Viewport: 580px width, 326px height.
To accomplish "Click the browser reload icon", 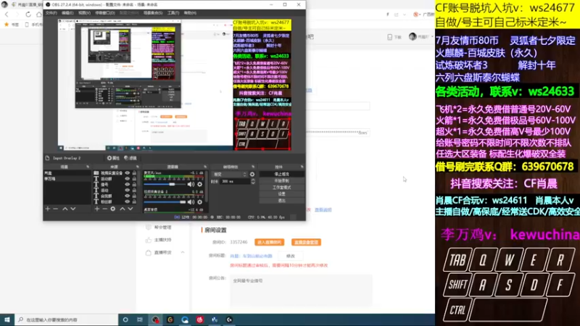I will point(28,14).
